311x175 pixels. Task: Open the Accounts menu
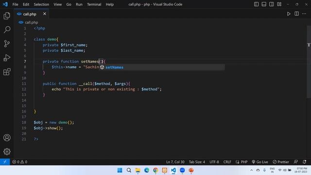click(7, 138)
